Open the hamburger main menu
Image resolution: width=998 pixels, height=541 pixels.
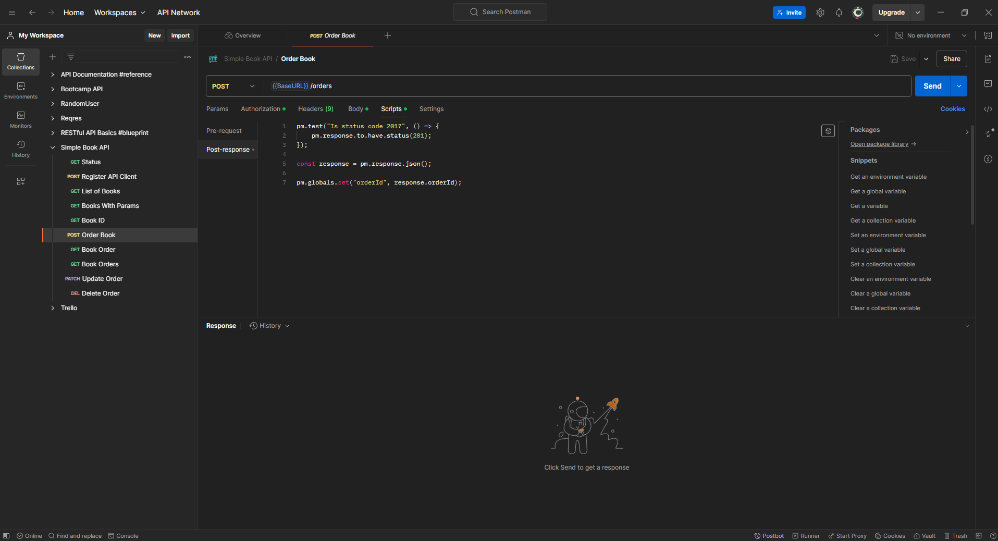[x=12, y=13]
